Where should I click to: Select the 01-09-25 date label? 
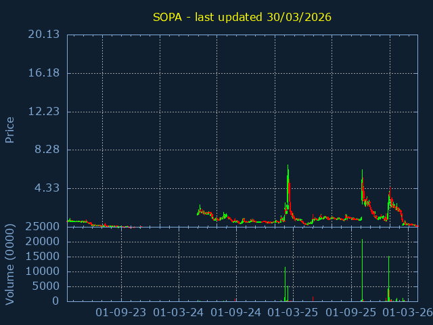351,312
